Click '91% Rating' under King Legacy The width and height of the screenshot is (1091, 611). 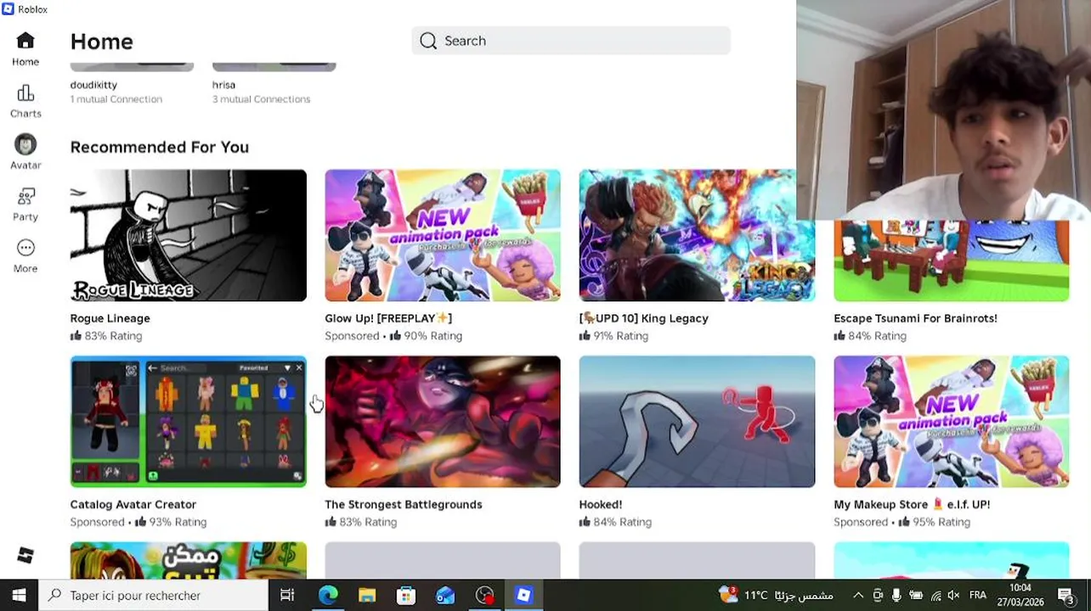pos(615,336)
